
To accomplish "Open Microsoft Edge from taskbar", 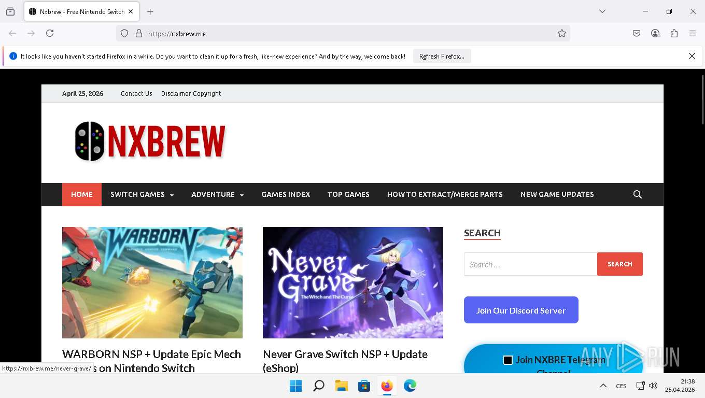I will tap(410, 386).
